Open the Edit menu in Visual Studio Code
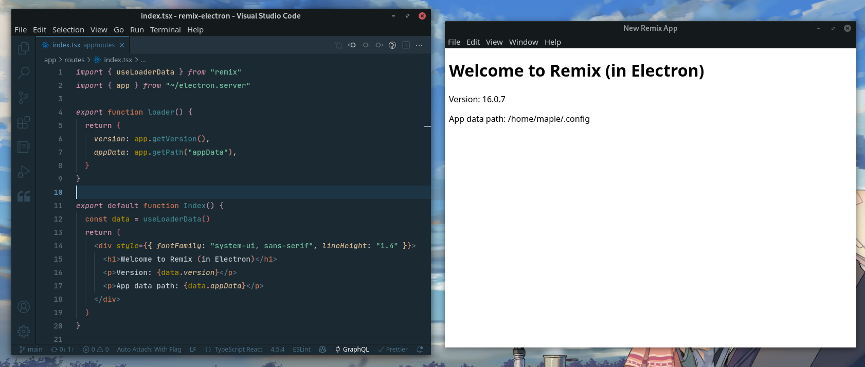865x367 pixels. pyautogui.click(x=40, y=30)
